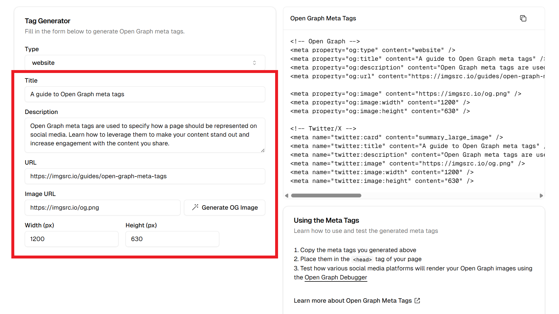Click the twitter:card meta tag code line
This screenshot has width=559, height=314.
coord(396,137)
